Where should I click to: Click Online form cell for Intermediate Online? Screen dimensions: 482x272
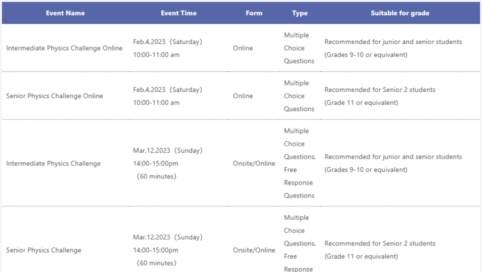[x=243, y=48]
